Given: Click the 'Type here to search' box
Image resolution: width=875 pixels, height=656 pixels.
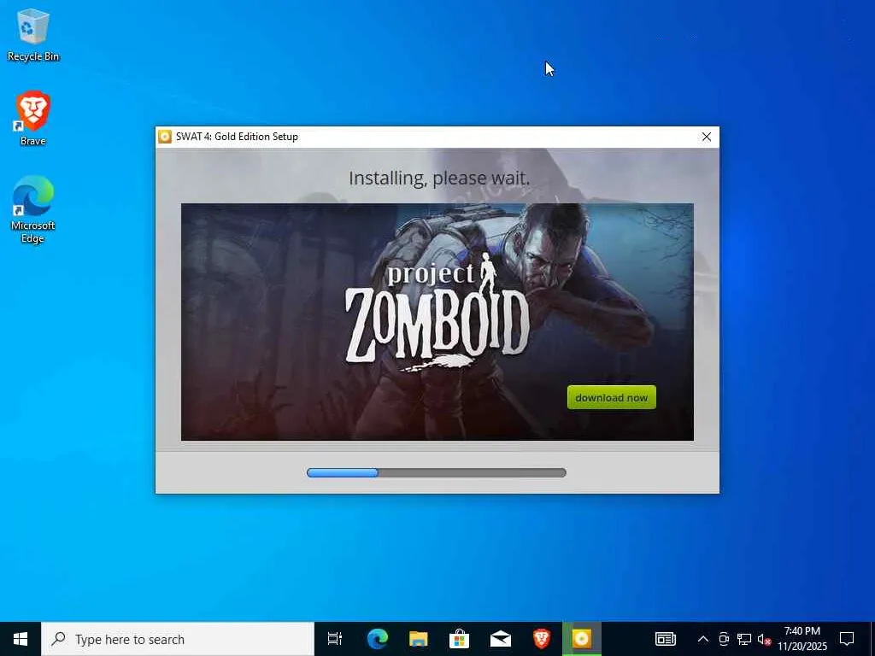Looking at the screenshot, I should click(x=178, y=639).
